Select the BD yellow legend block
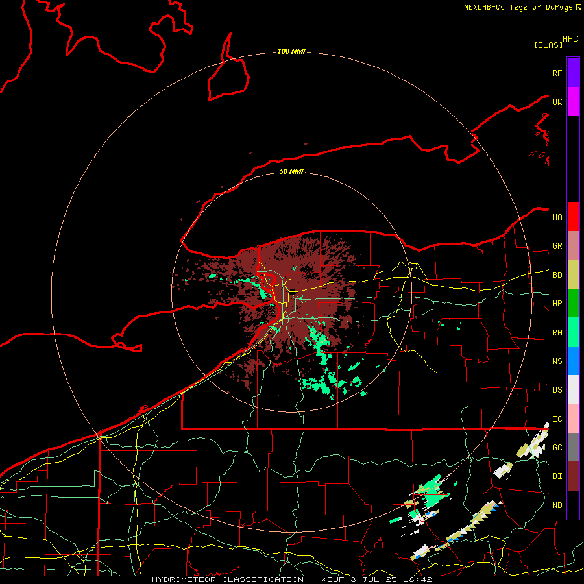This screenshot has height=584, width=584. tap(573, 275)
